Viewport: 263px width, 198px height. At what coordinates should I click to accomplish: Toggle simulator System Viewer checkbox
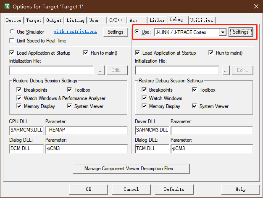click(69, 106)
